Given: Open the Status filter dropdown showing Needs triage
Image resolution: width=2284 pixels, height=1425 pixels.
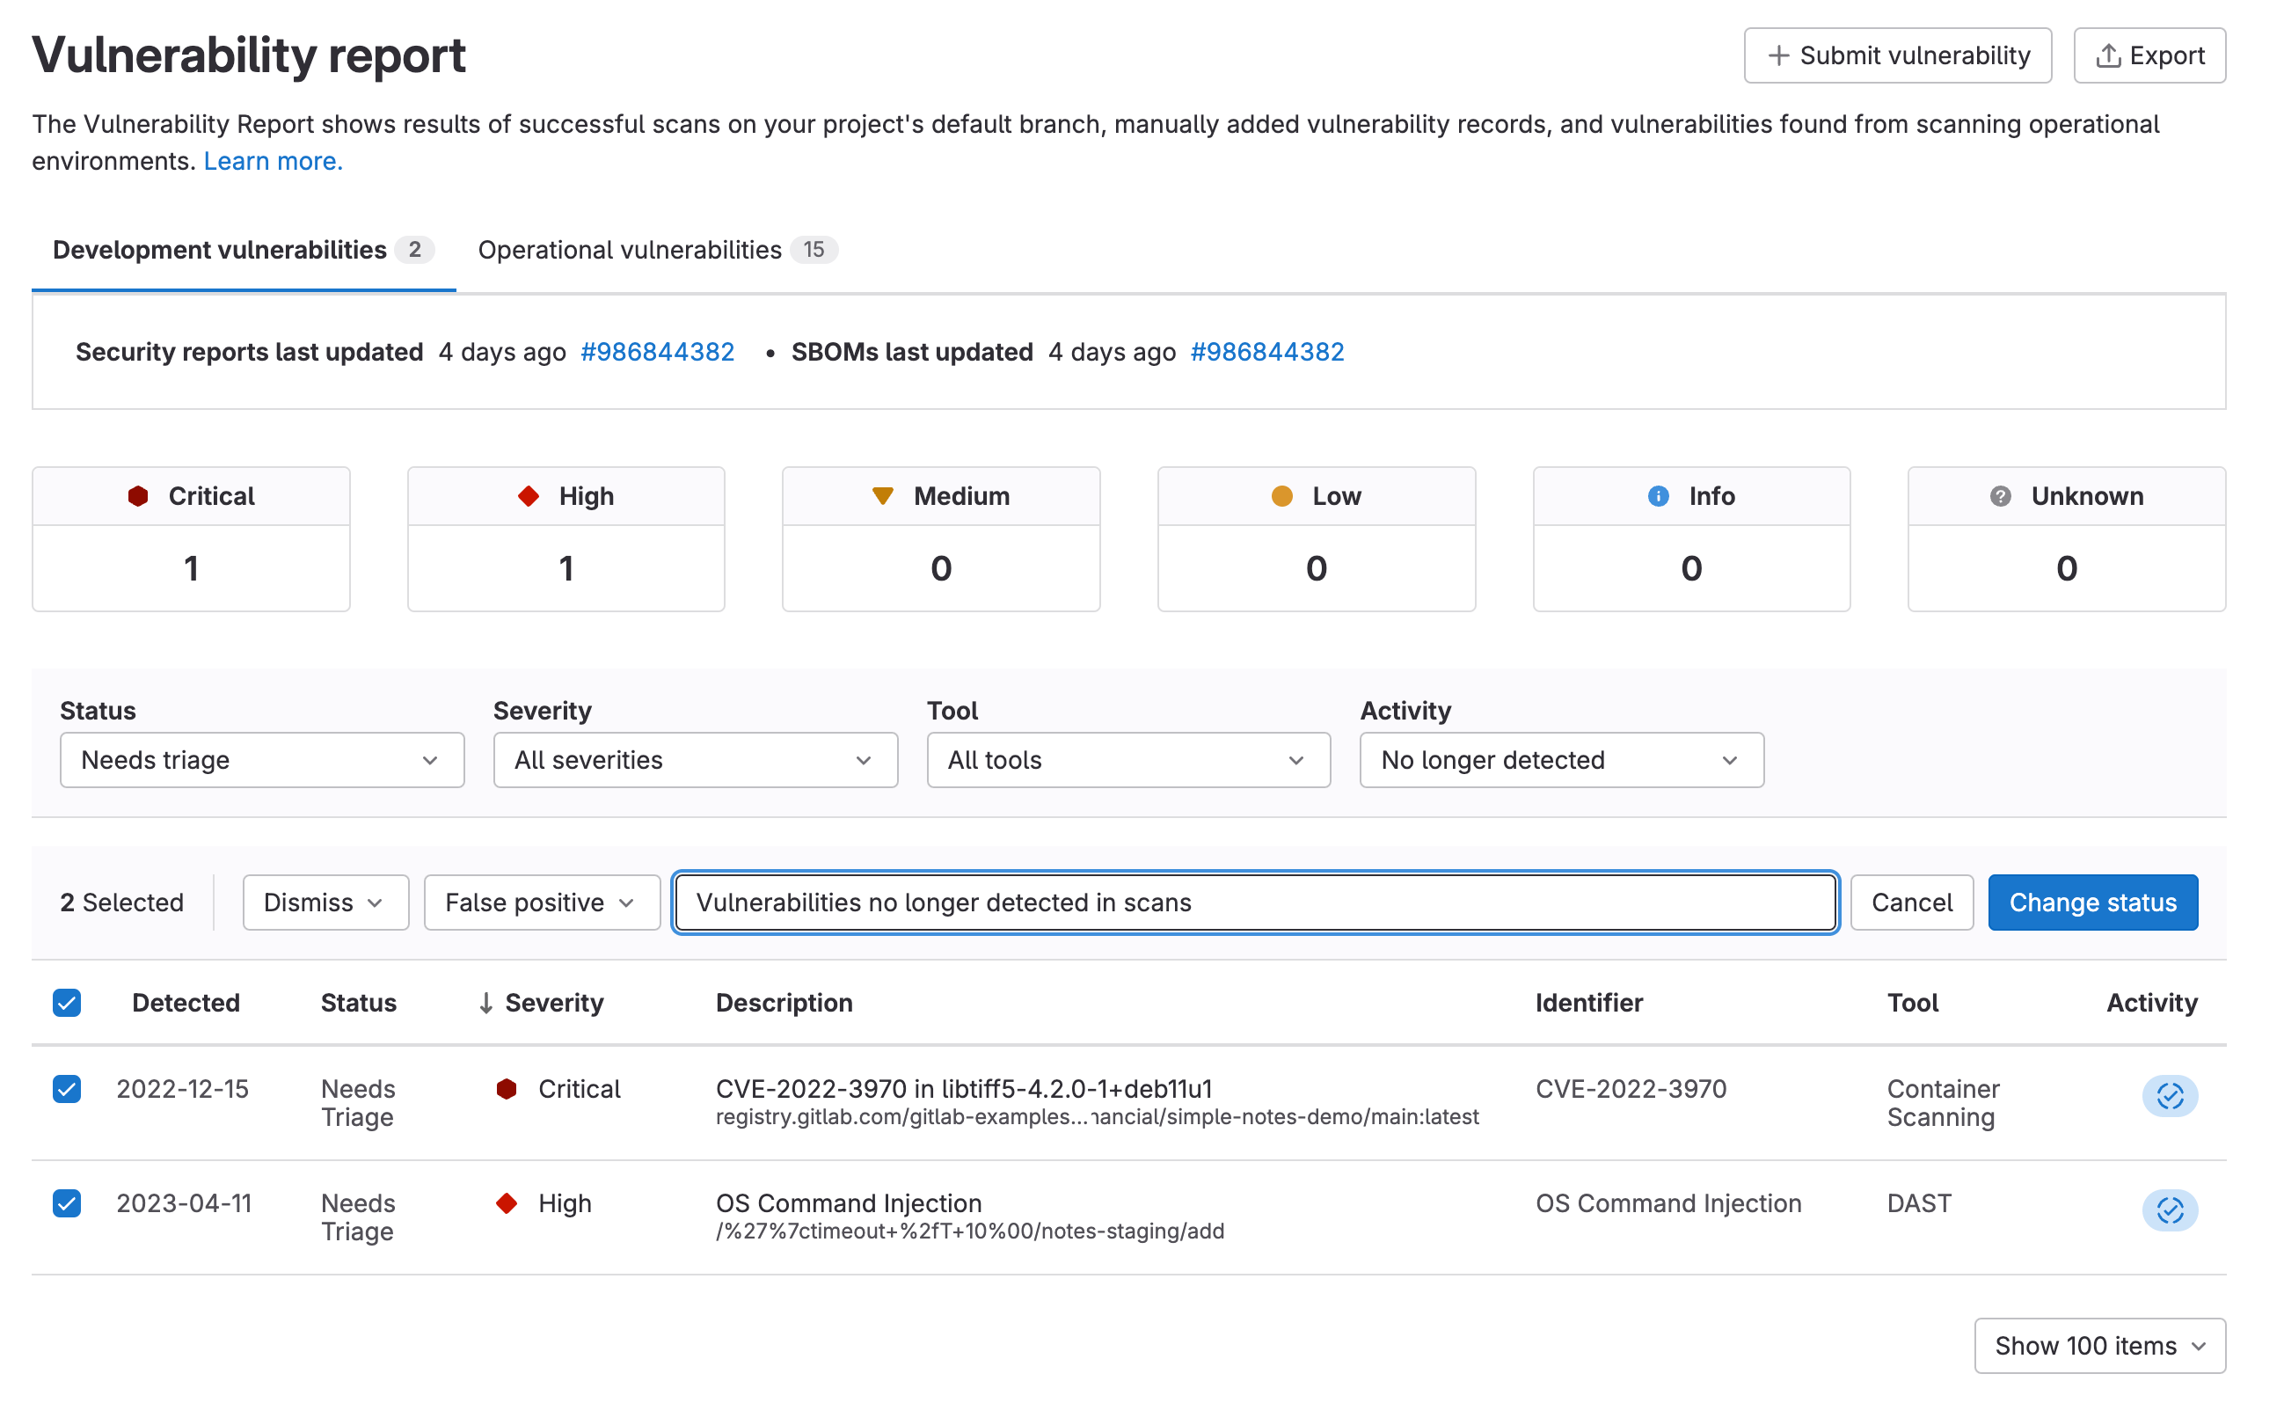Looking at the screenshot, I should tap(262, 760).
